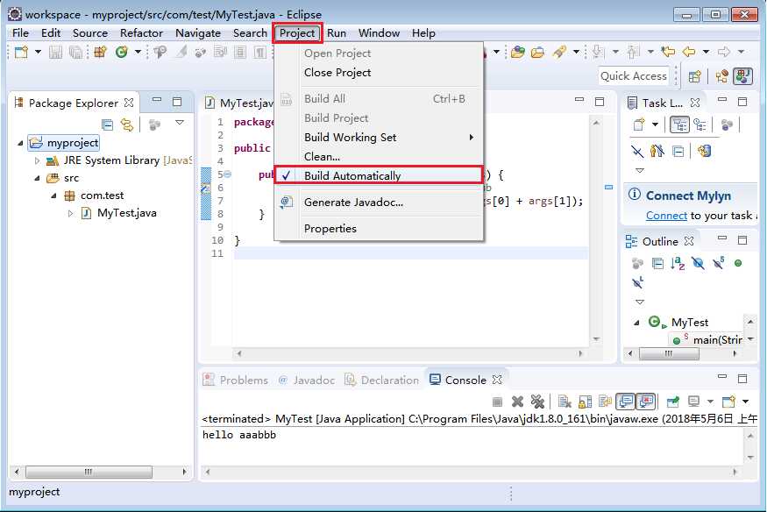Open Properties from Project menu

tap(379, 228)
